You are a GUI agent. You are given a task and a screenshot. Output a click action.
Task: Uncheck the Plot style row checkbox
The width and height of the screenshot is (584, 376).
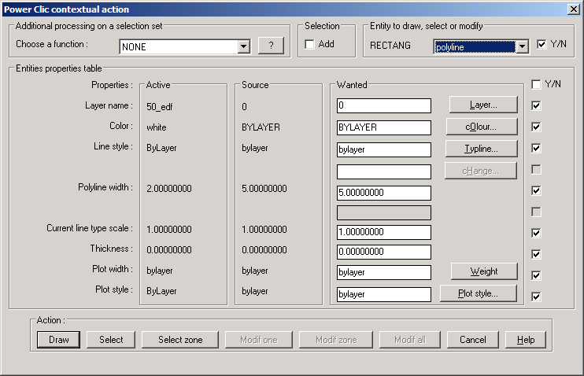click(536, 297)
